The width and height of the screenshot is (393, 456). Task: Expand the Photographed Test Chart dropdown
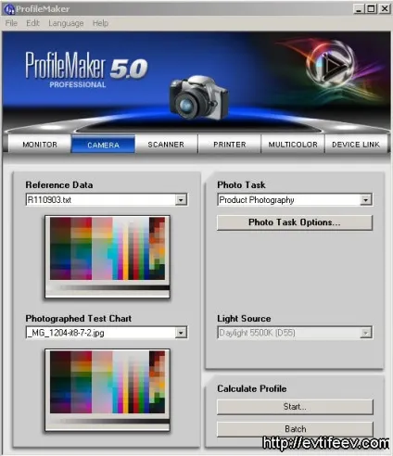click(x=181, y=333)
